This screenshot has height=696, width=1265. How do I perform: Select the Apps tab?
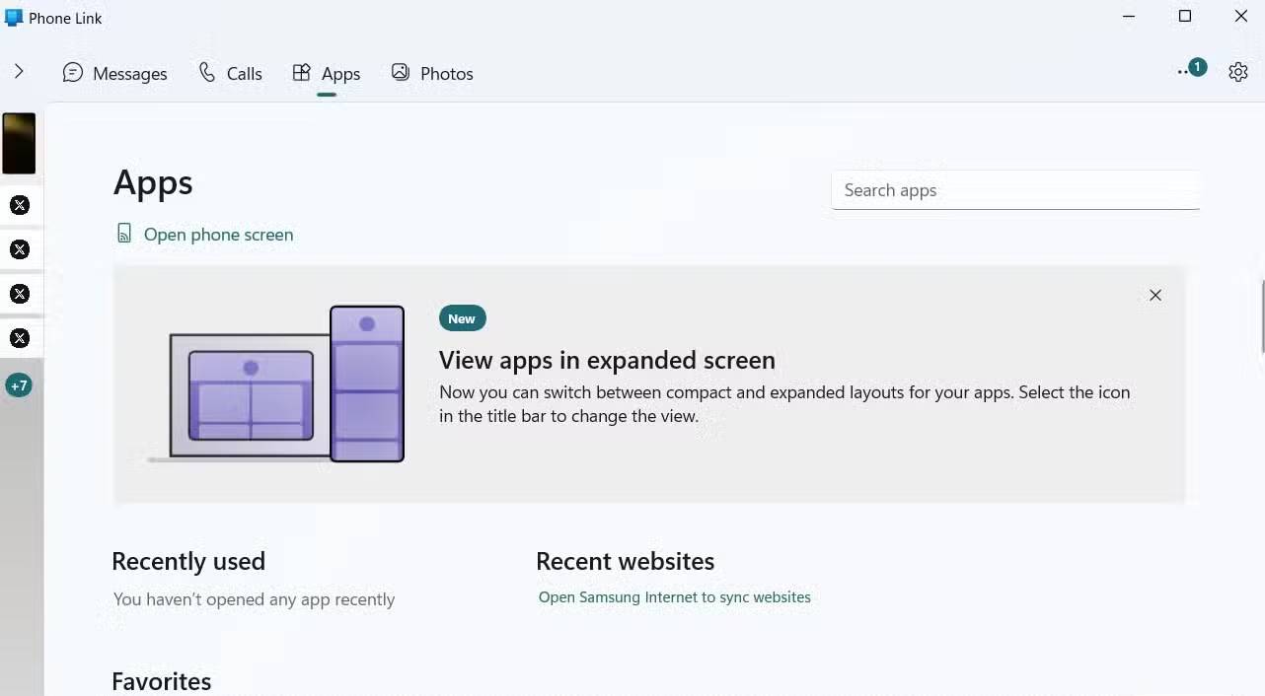point(327,74)
